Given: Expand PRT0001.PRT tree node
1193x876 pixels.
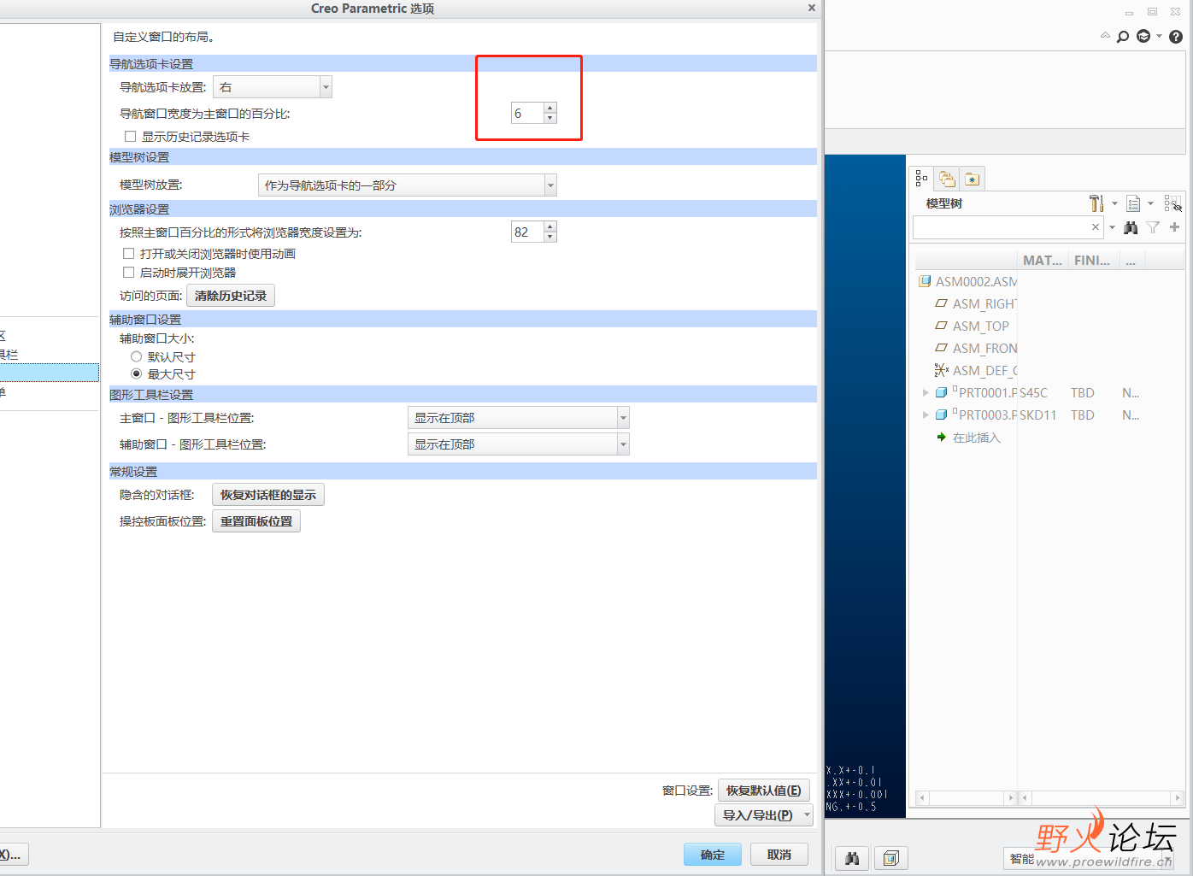Looking at the screenshot, I should (925, 393).
